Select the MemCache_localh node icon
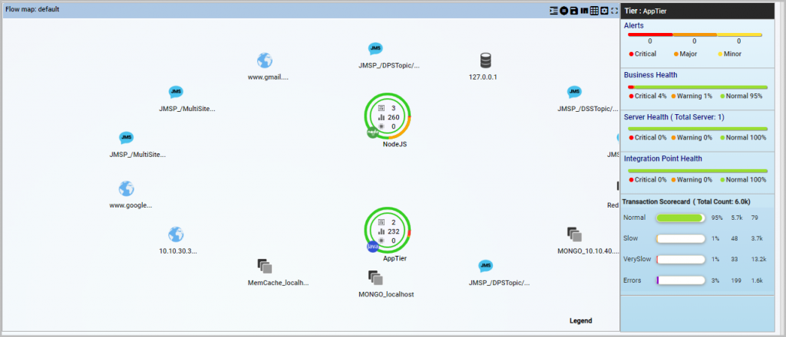The width and height of the screenshot is (786, 337). [x=265, y=266]
